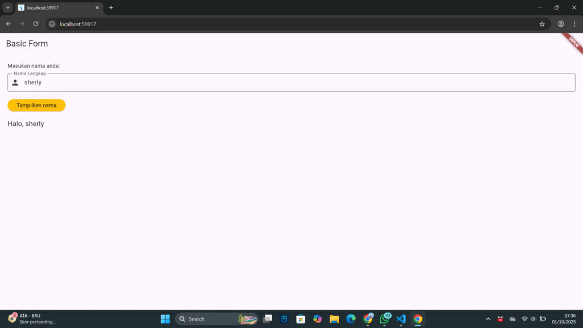Open the Chrome tab search dropdown
Image resolution: width=583 pixels, height=328 pixels.
[8, 7]
